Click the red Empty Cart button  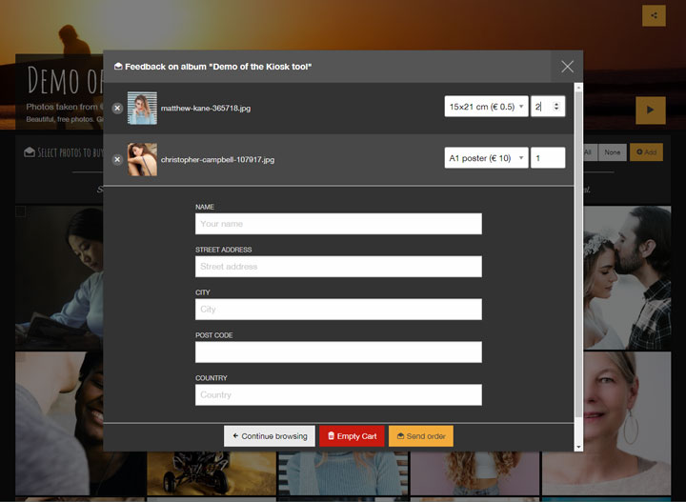coord(352,436)
